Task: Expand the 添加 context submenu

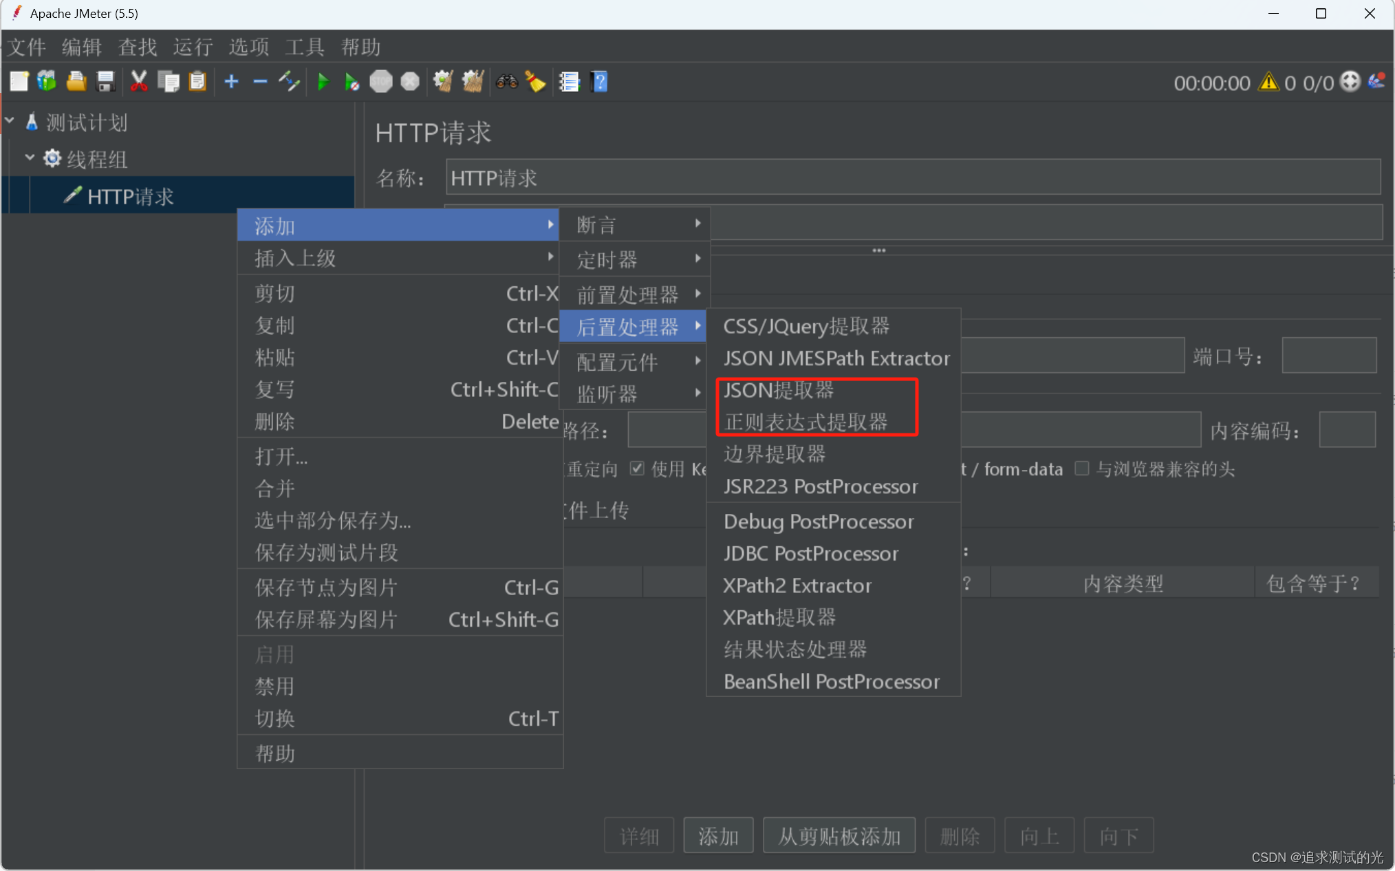Action: (398, 225)
